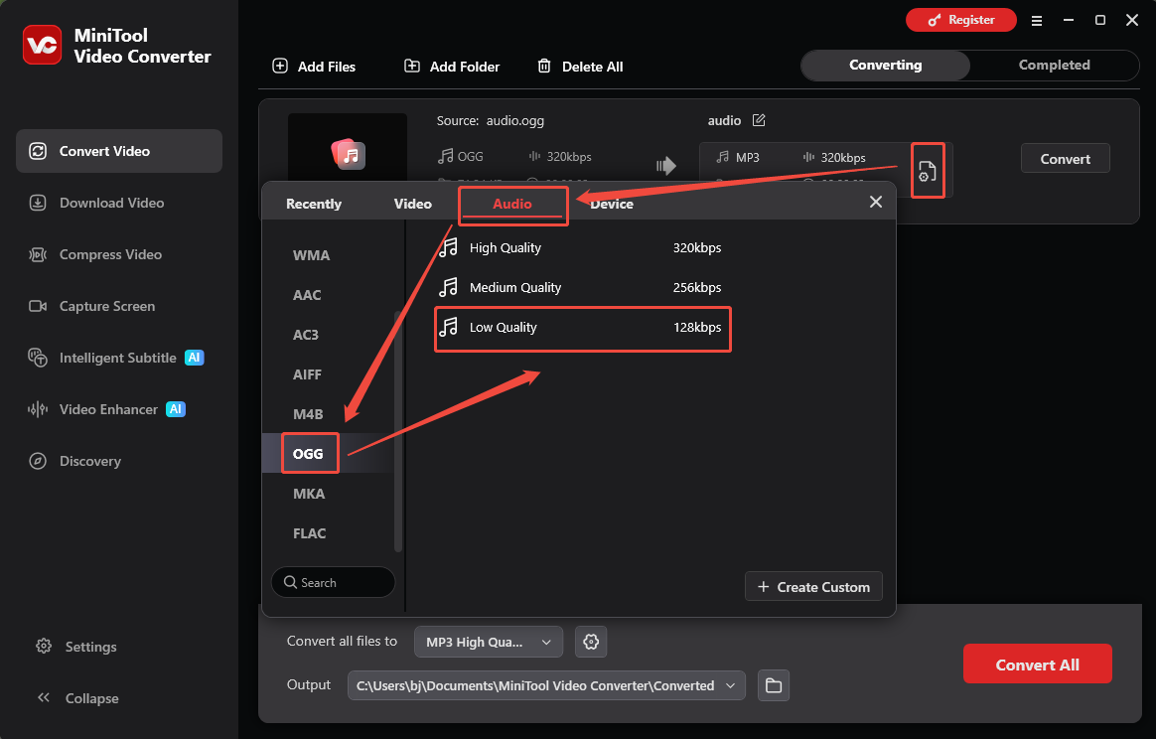Click Add Files button

[314, 67]
